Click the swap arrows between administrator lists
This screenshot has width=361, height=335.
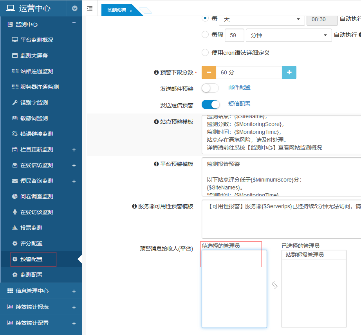[x=274, y=286]
